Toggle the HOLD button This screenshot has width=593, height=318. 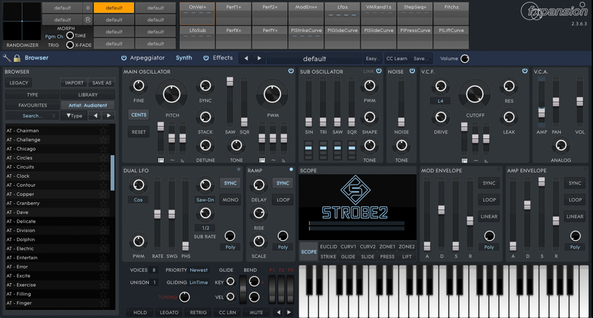tap(140, 312)
